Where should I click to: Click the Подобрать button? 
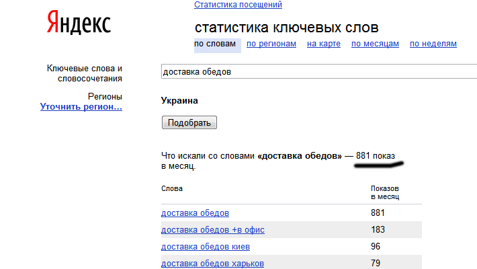click(189, 122)
